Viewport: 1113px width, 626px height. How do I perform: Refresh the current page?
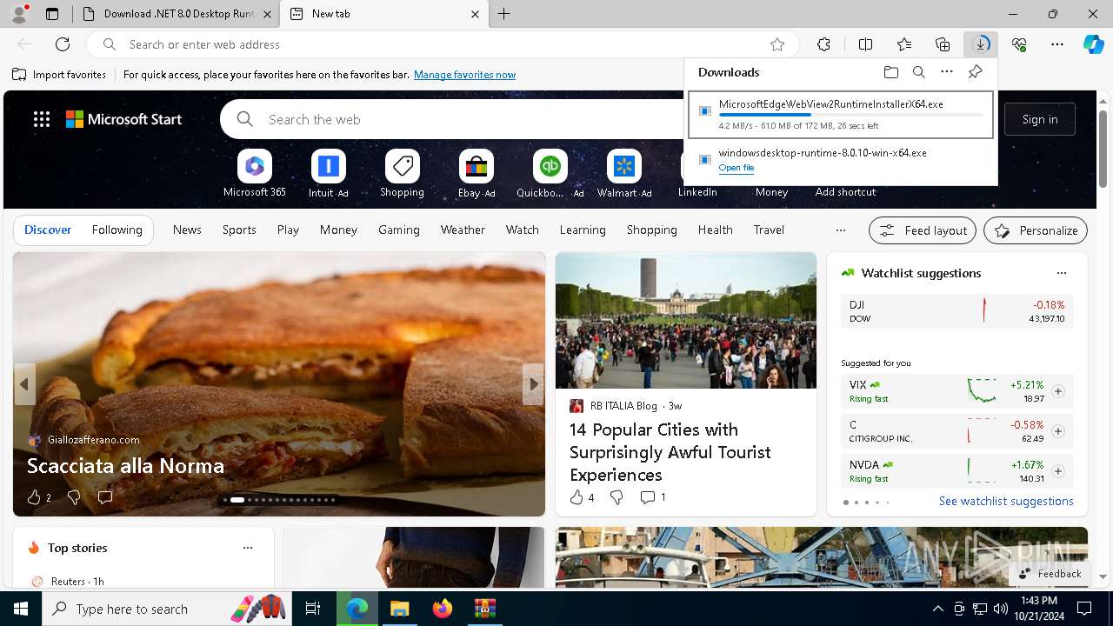63,44
